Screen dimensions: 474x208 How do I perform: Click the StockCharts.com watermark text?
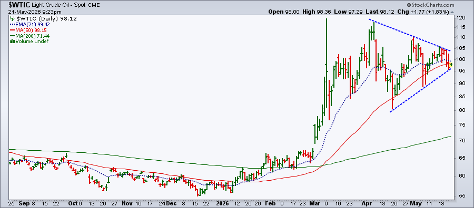pos(430,5)
